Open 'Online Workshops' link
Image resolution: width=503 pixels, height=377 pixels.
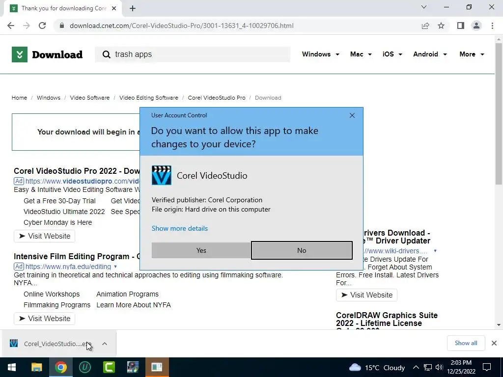click(52, 295)
